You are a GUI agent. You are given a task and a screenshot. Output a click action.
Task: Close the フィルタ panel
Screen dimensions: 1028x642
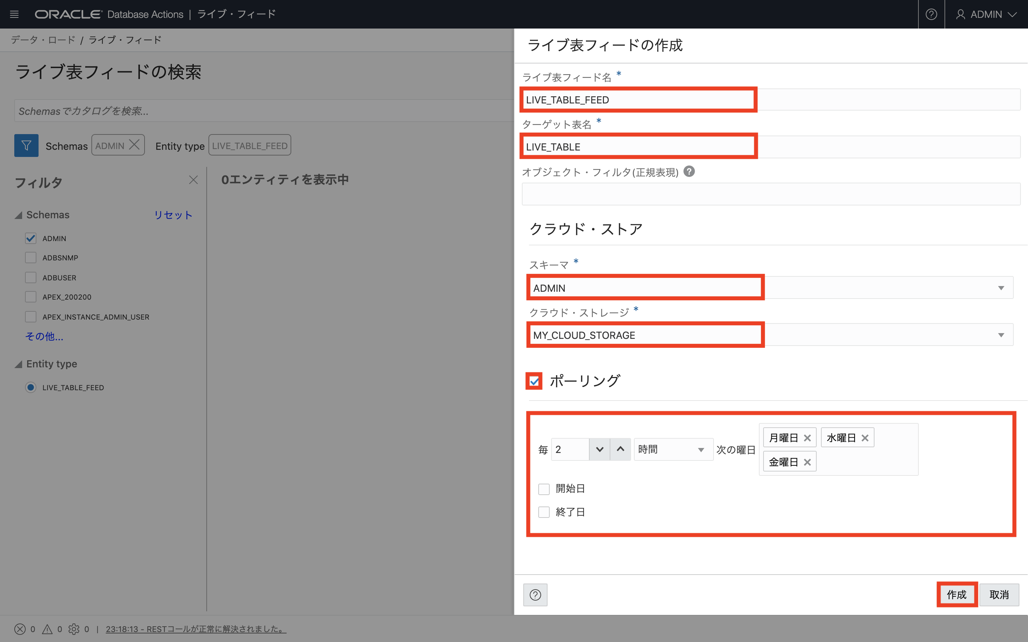pyautogui.click(x=193, y=180)
